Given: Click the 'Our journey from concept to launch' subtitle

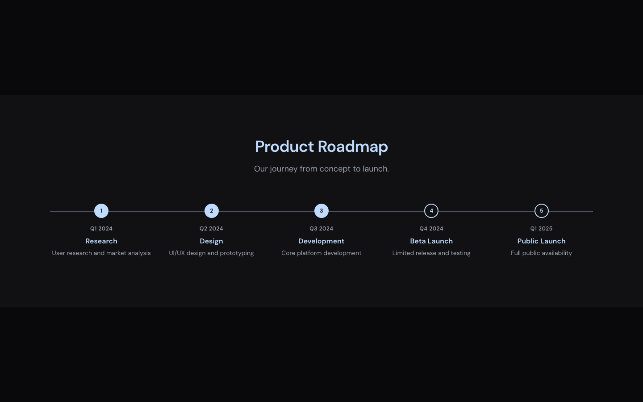Looking at the screenshot, I should click(321, 169).
